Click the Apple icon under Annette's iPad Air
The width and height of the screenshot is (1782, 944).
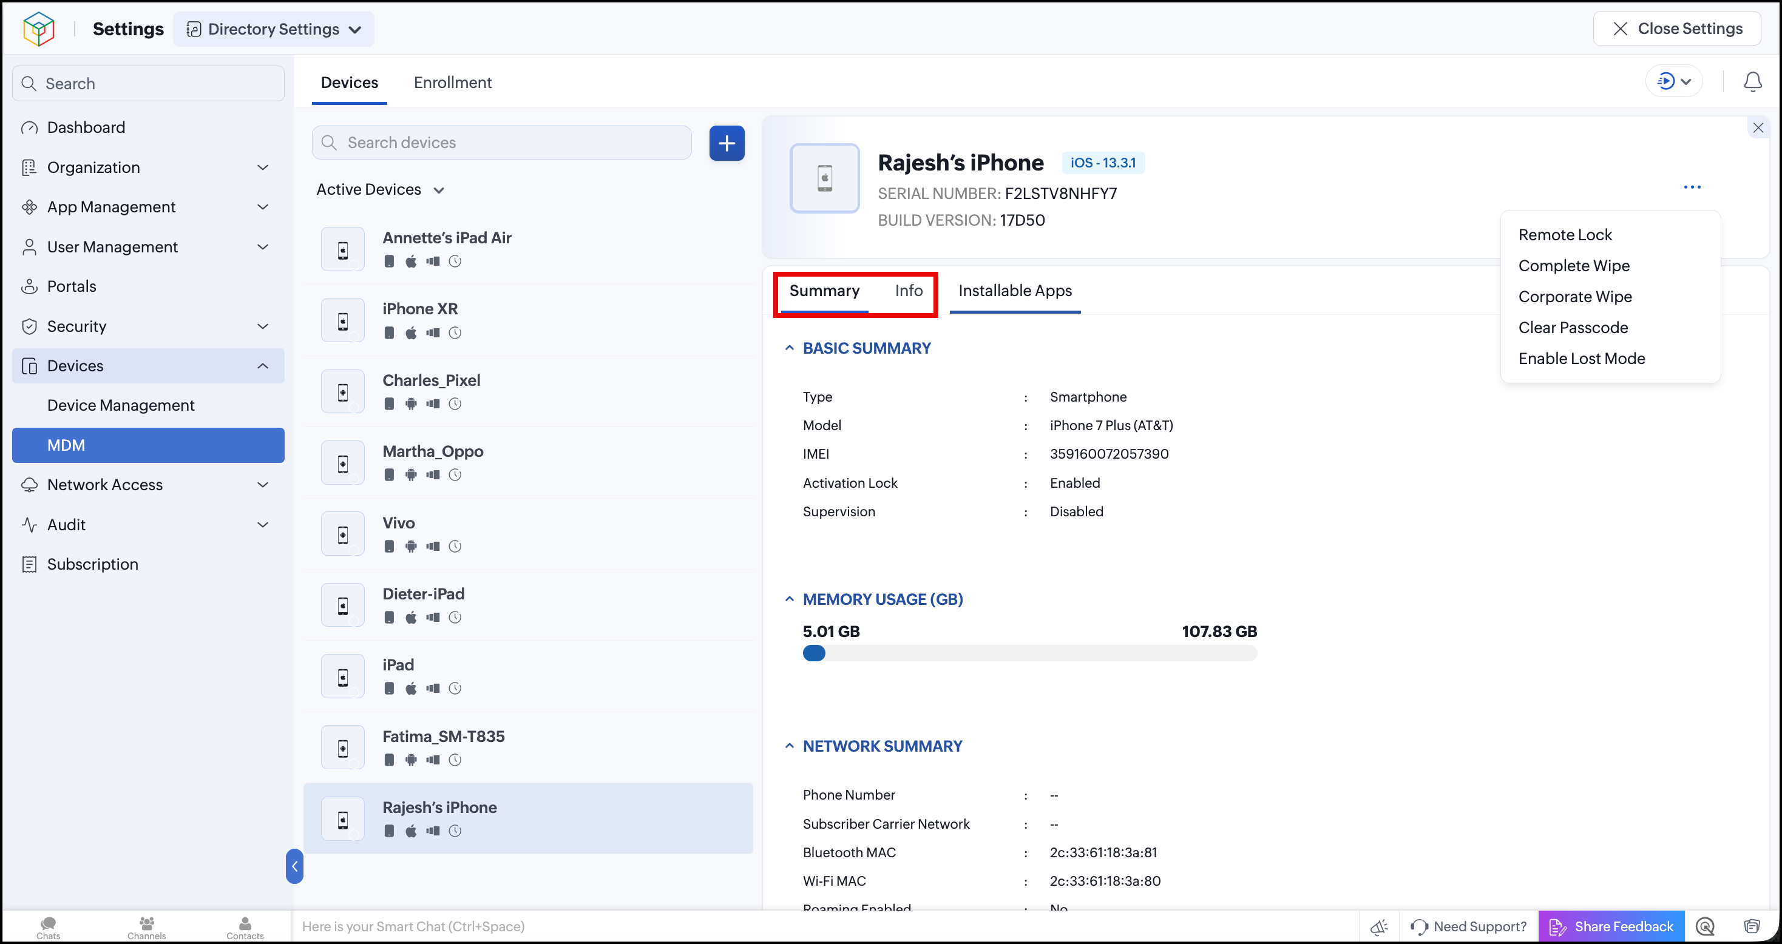point(411,261)
